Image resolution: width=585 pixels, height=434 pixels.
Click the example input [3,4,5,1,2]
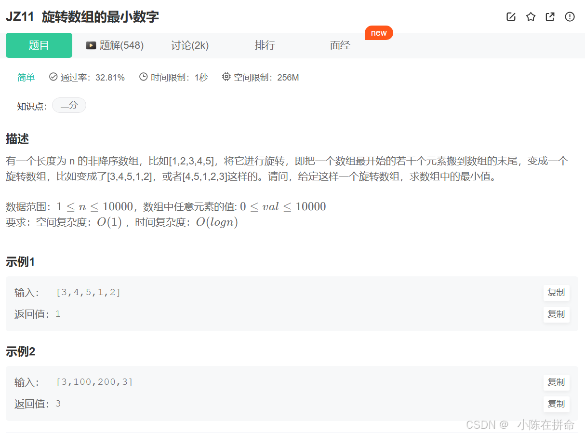[88, 292]
